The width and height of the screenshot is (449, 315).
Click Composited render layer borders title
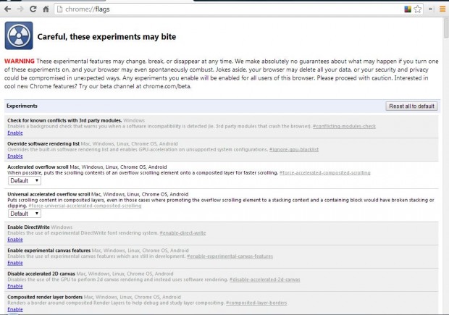pyautogui.click(x=45, y=297)
